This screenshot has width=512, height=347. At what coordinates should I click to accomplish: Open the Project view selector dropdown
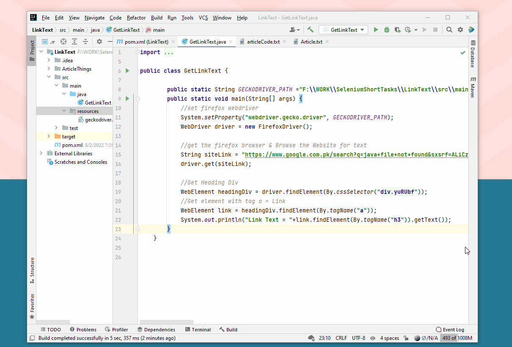point(48,41)
